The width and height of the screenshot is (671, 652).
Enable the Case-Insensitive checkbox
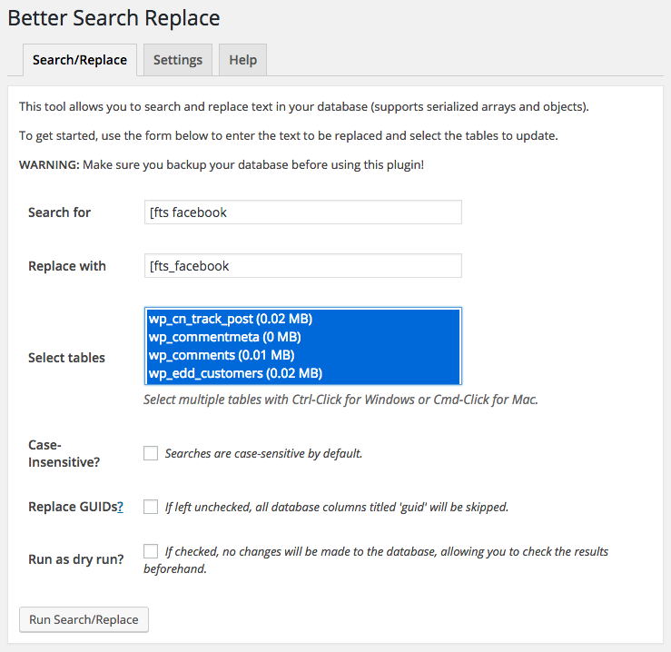(151, 453)
